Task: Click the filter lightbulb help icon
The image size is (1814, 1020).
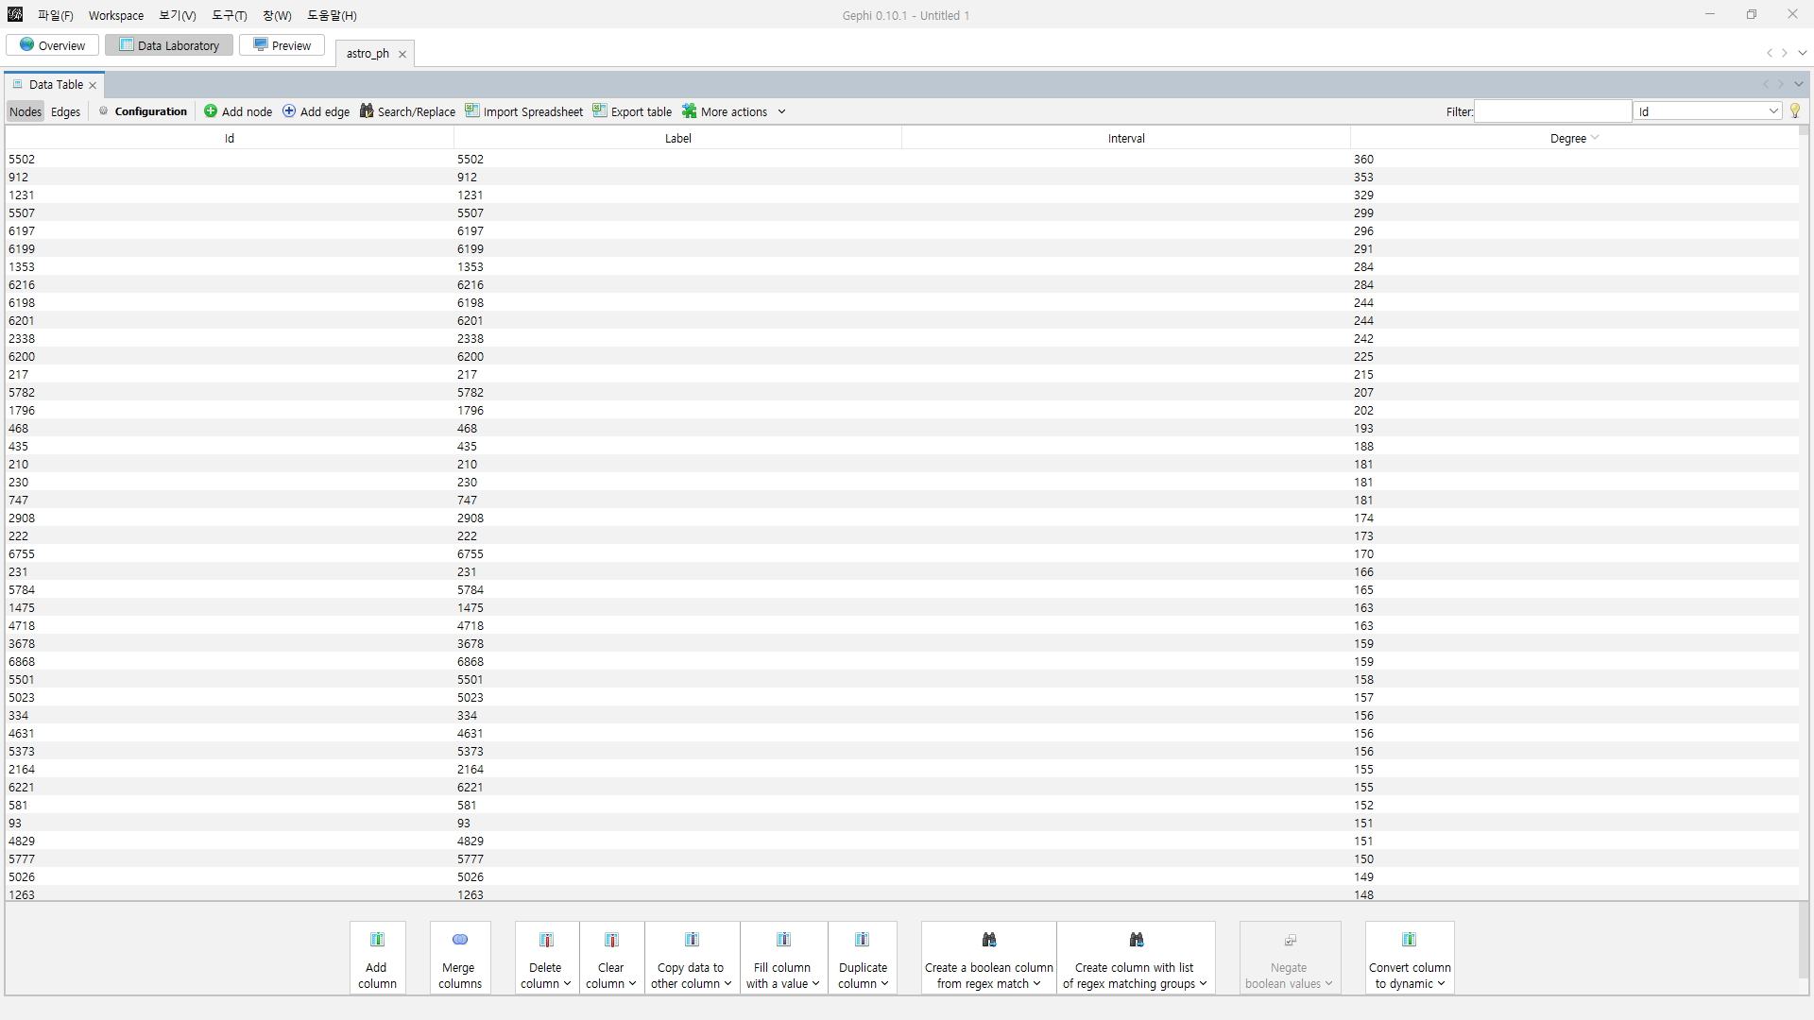Action: tap(1795, 111)
